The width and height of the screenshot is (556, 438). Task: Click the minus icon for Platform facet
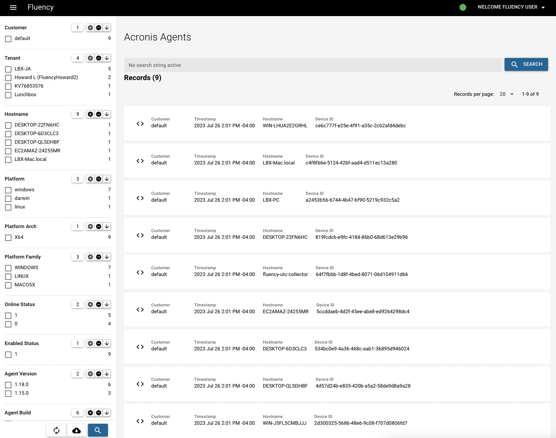pyautogui.click(x=99, y=179)
